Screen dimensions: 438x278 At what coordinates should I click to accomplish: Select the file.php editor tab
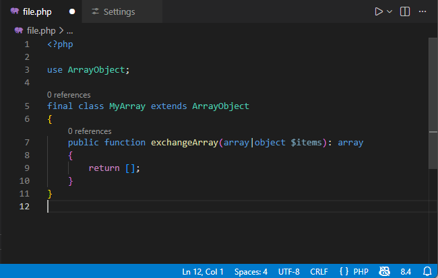tap(37, 11)
